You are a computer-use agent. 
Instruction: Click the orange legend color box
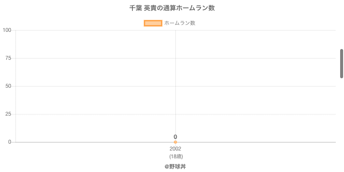153,23
